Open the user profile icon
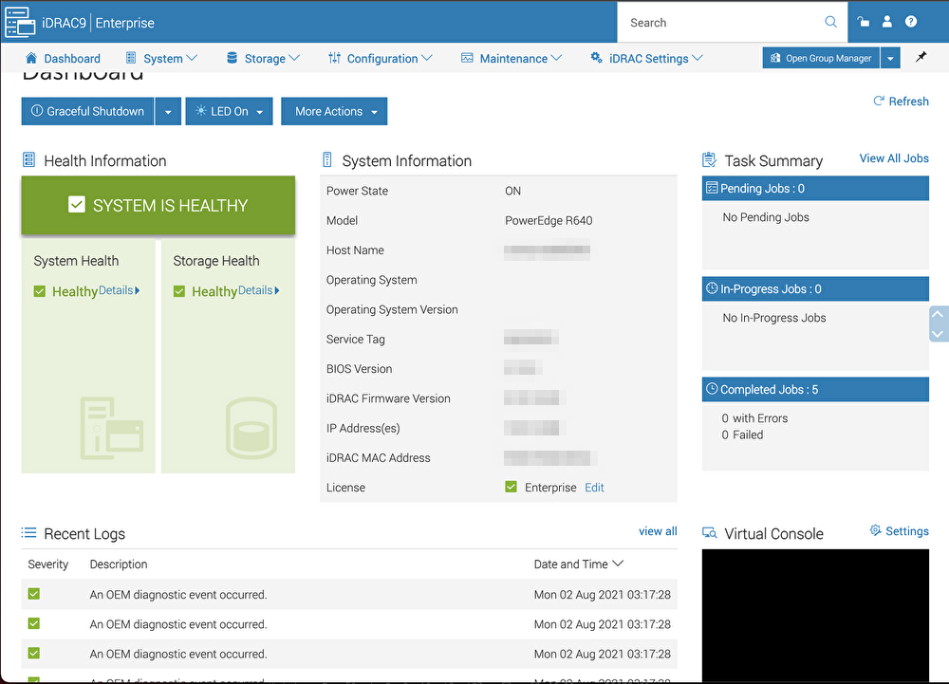 click(x=887, y=22)
